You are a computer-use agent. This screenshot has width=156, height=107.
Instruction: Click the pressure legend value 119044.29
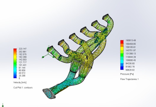tap(131, 57)
